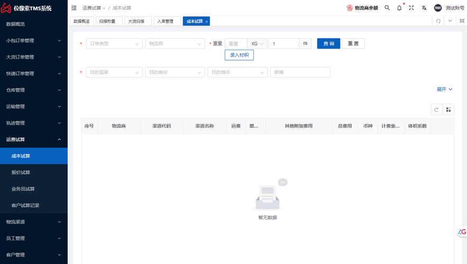467x264 pixels.
Task: Open language translation icon
Action: pos(424,8)
